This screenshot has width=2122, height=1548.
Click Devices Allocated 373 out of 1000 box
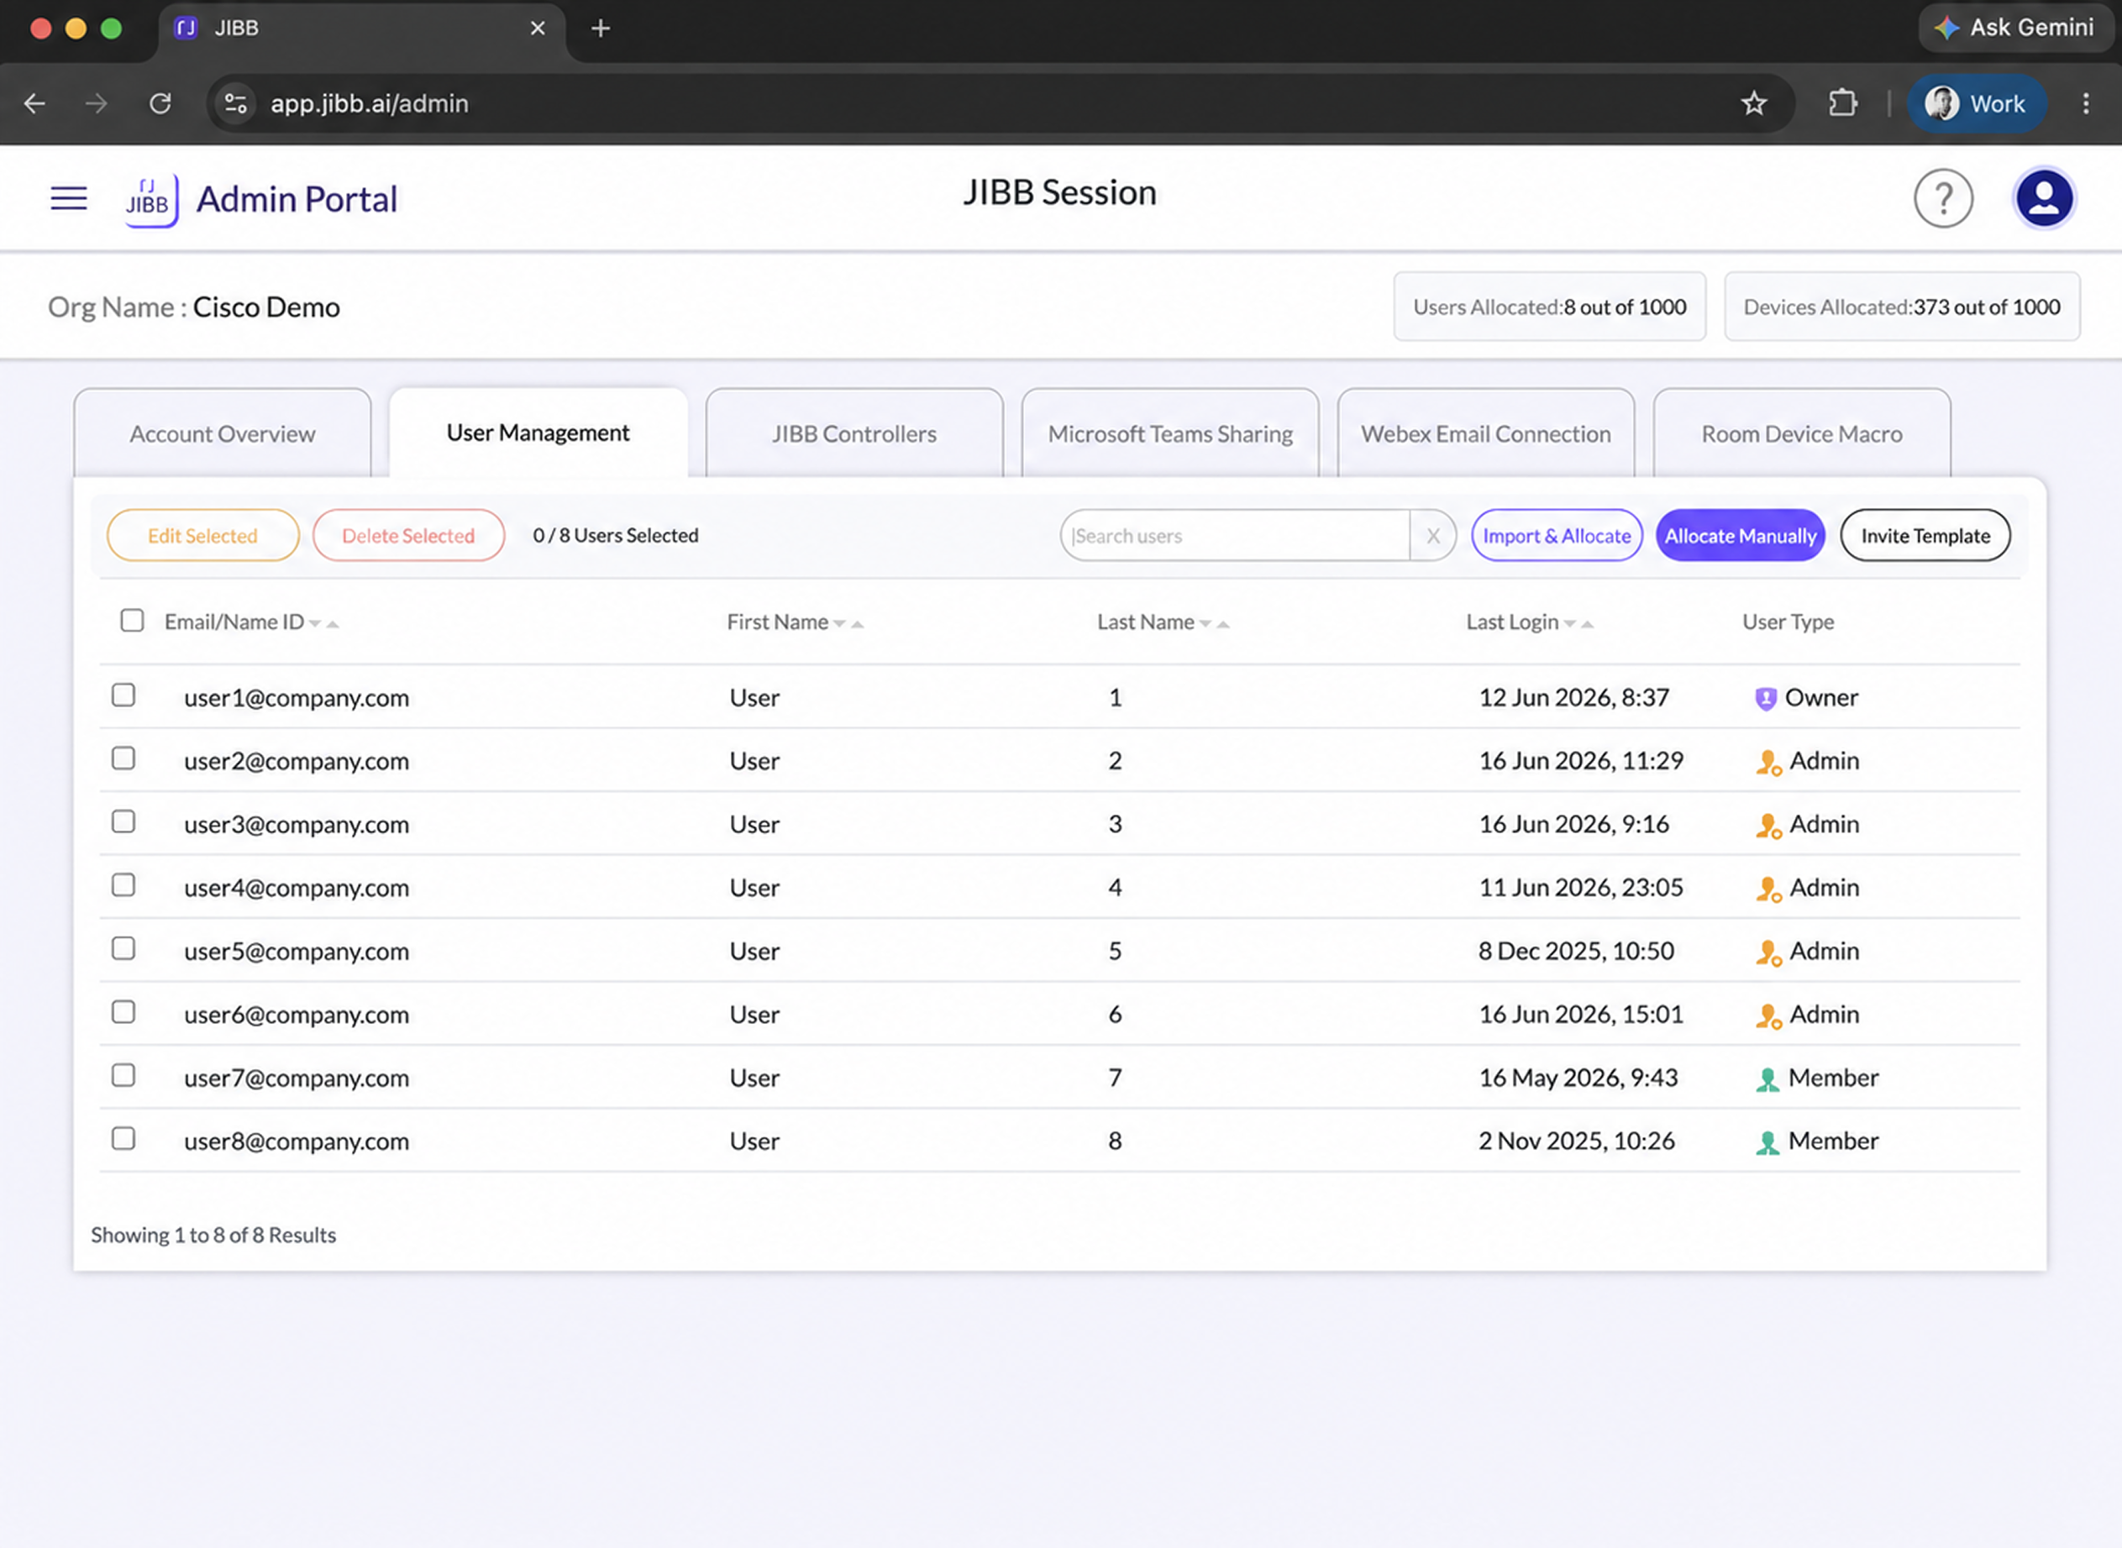click(x=1902, y=307)
